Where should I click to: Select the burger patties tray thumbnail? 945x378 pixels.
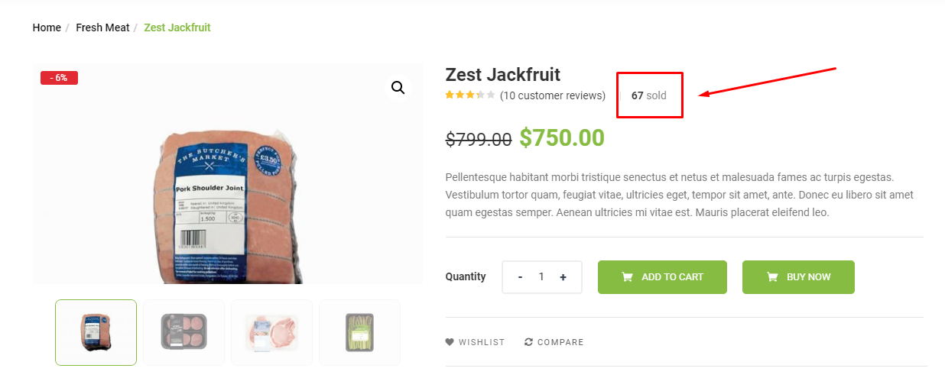[183, 332]
